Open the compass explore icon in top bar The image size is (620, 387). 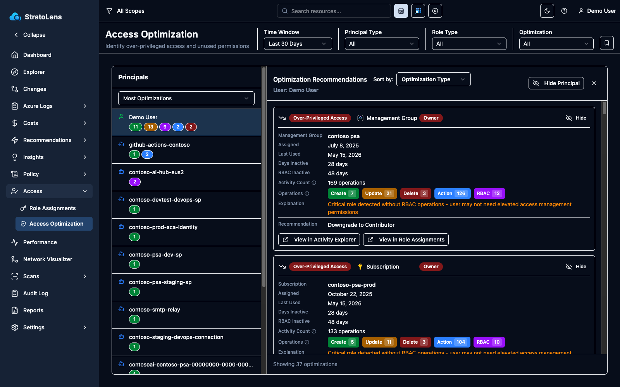coord(435,11)
